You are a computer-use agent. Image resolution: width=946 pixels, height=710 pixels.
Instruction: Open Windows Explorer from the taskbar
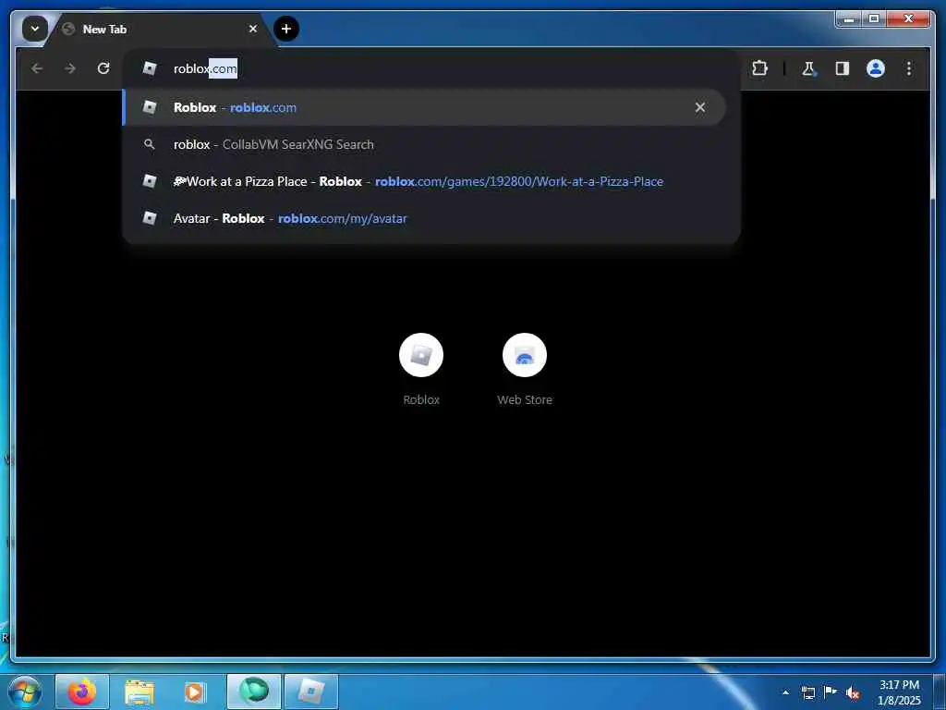click(139, 692)
